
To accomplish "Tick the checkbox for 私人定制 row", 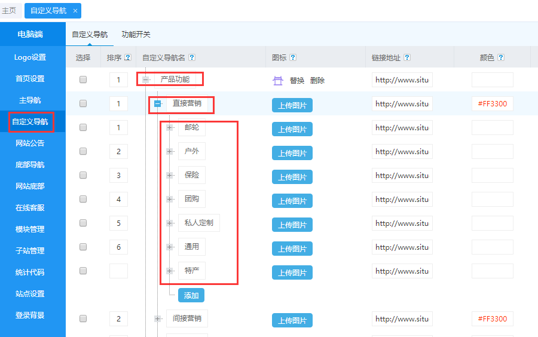I will [83, 223].
